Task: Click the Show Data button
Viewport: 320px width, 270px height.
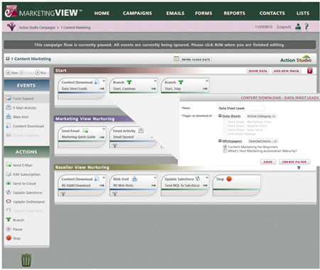Action: click(x=258, y=71)
